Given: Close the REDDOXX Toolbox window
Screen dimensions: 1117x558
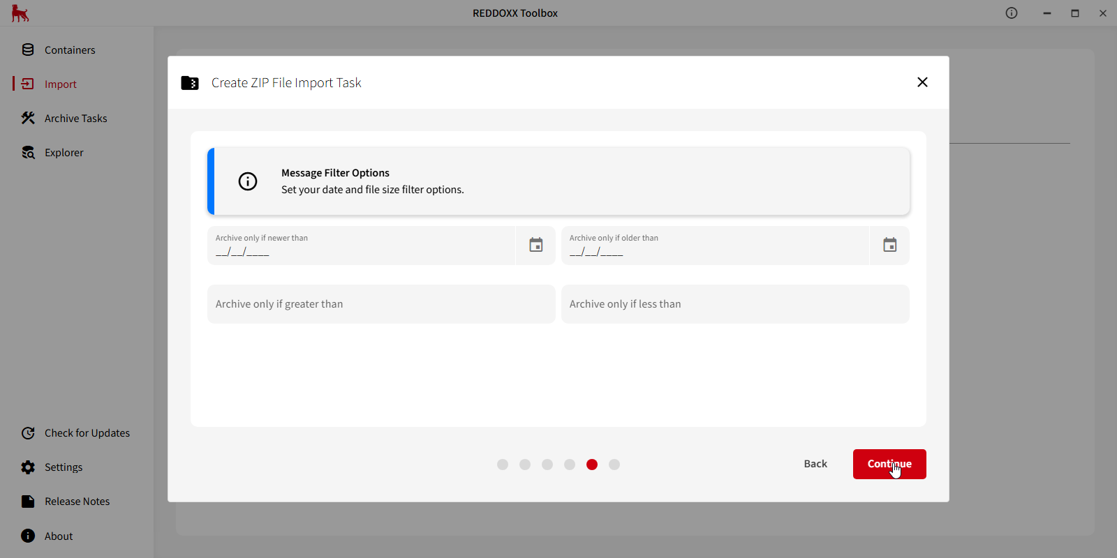Looking at the screenshot, I should 1103,13.
